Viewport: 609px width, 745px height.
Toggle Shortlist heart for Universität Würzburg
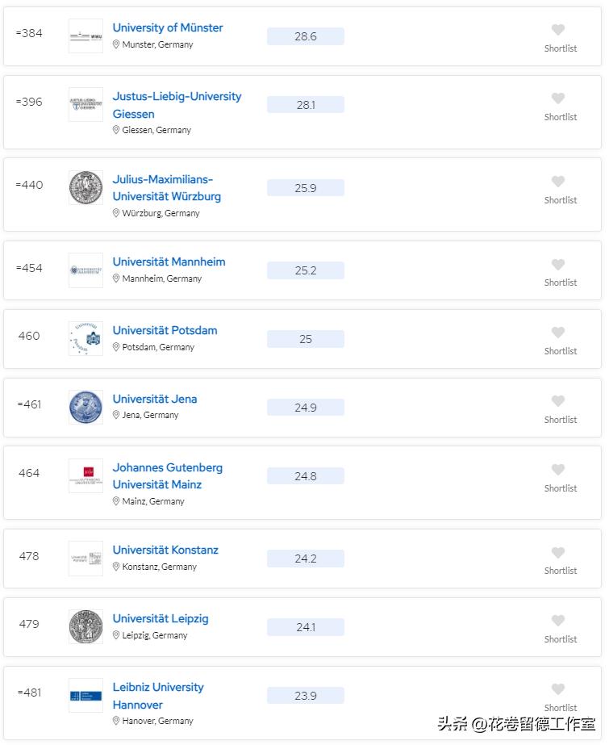click(x=558, y=182)
